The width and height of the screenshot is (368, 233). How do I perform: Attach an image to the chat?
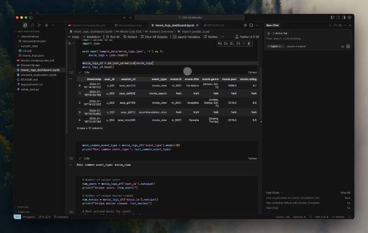click(342, 46)
